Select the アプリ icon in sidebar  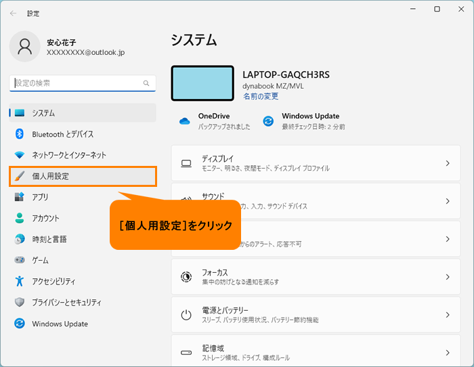[20, 197]
